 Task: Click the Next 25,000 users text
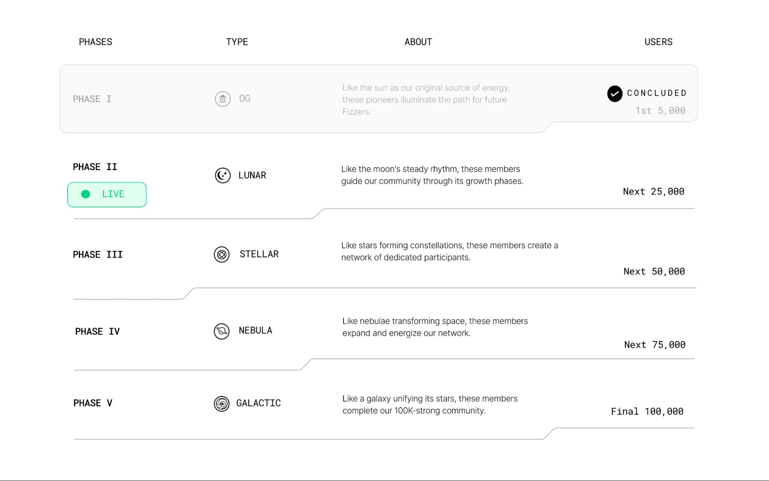click(654, 192)
